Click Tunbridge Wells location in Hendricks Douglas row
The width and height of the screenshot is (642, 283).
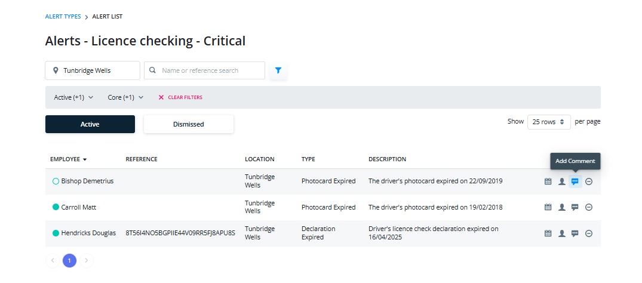point(260,233)
